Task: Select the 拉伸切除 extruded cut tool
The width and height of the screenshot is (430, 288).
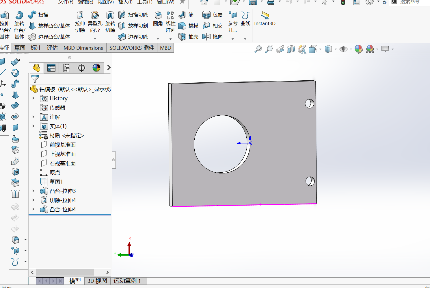Action: [80, 22]
